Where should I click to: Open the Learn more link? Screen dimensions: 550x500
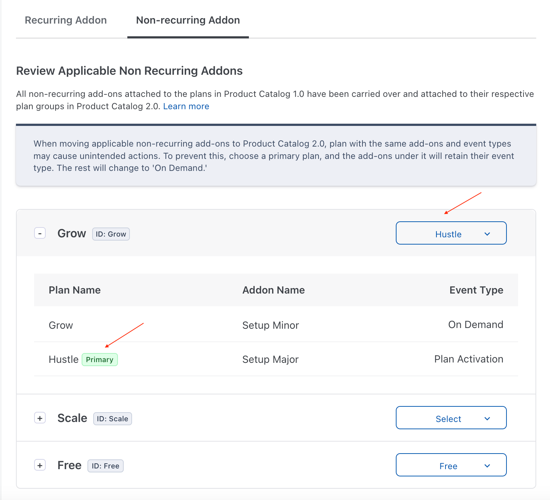click(186, 106)
